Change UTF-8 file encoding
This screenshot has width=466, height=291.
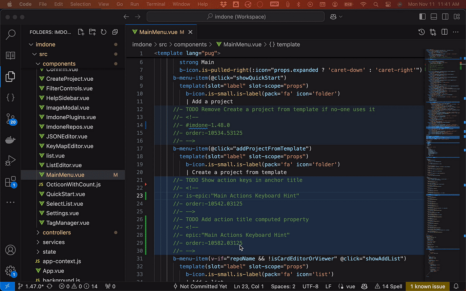pos(310,286)
